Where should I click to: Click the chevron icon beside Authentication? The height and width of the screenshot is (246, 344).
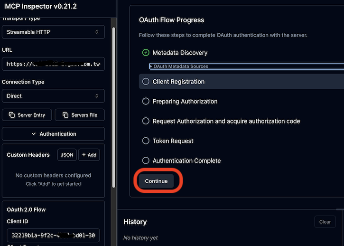coord(34,134)
